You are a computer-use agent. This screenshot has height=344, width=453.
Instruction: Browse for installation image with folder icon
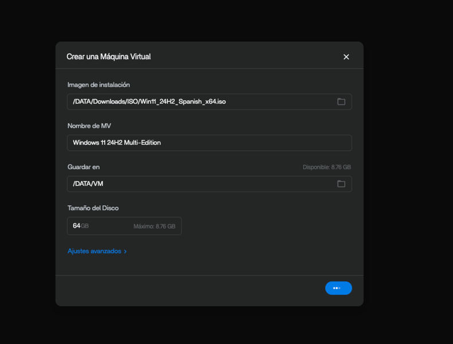click(341, 101)
